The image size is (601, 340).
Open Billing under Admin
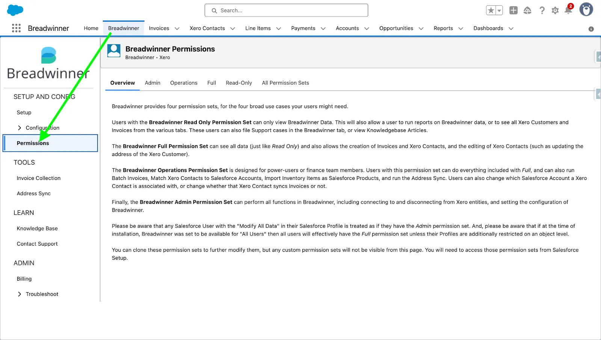coord(24,279)
